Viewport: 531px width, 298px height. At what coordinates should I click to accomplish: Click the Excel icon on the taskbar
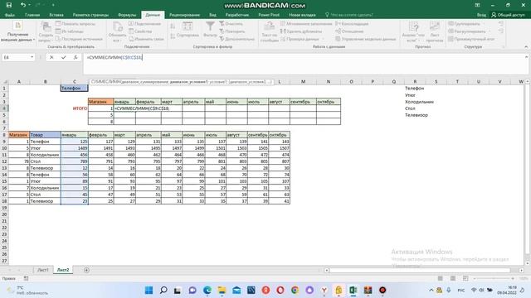coord(353,291)
